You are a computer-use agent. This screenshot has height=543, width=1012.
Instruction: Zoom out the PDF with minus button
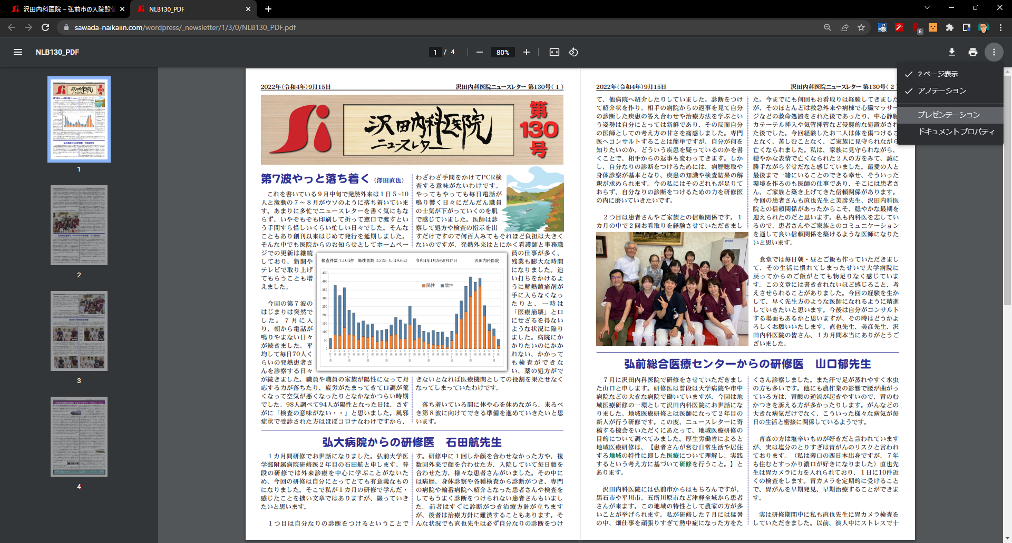click(x=480, y=52)
